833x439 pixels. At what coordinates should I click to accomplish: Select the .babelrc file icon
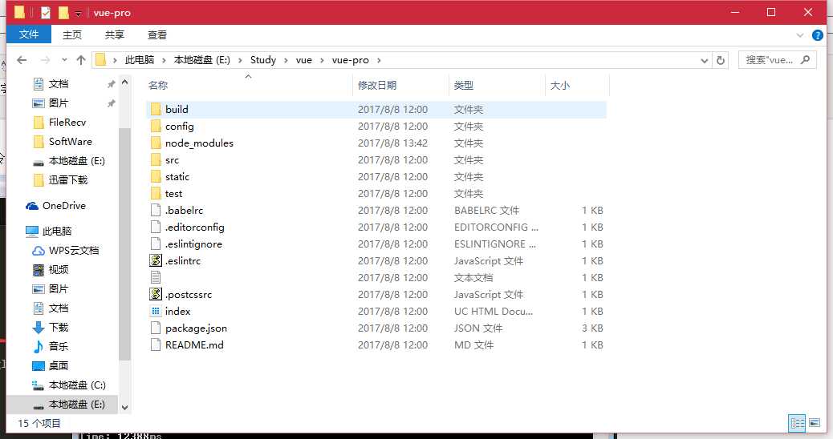tap(156, 211)
